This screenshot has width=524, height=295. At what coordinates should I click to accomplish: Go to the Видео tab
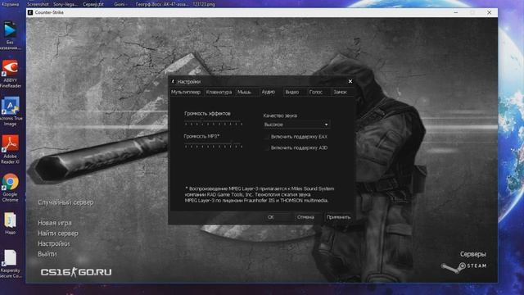coord(294,92)
